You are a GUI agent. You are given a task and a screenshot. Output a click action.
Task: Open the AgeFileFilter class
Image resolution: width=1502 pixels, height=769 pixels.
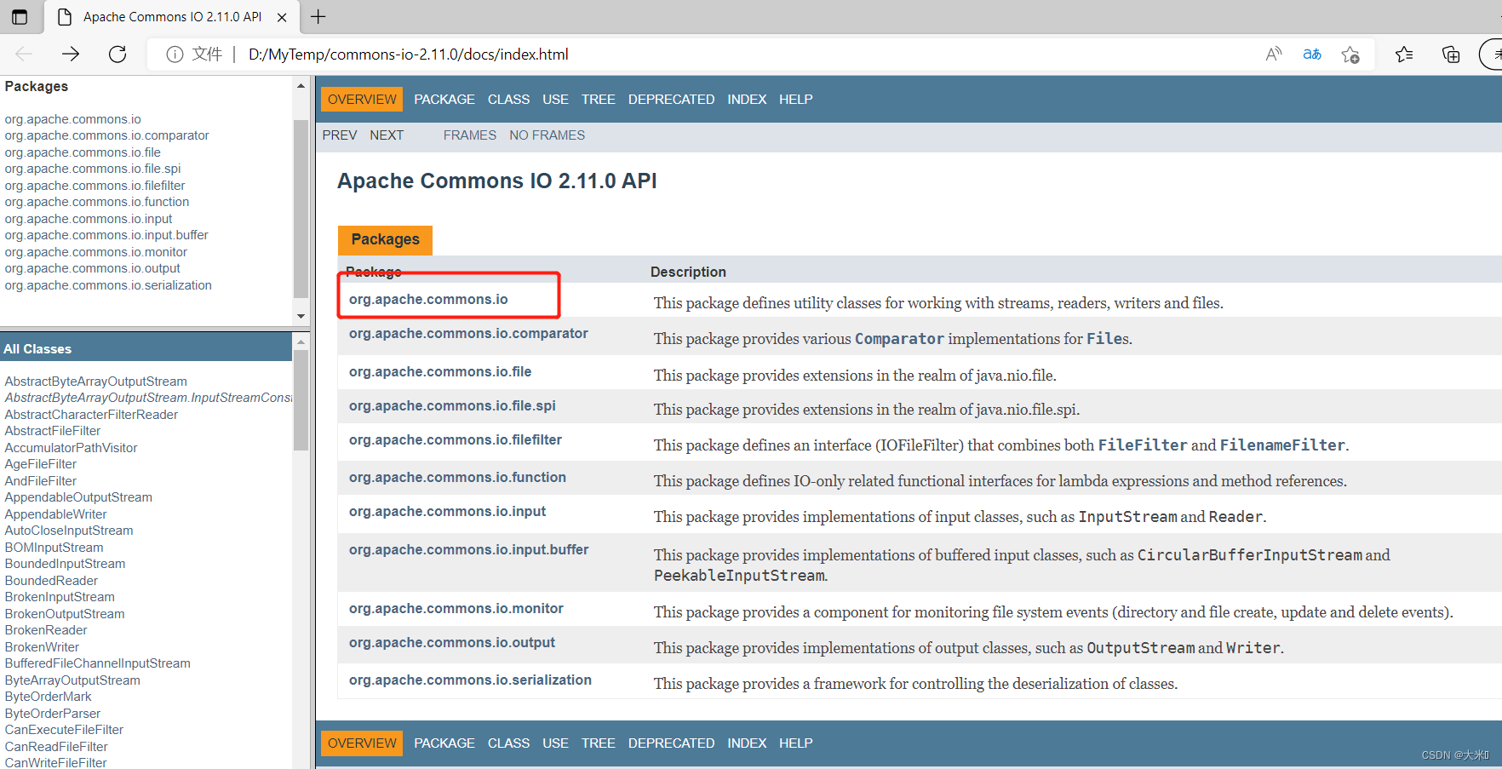tap(41, 464)
